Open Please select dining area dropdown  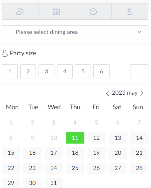75,32
